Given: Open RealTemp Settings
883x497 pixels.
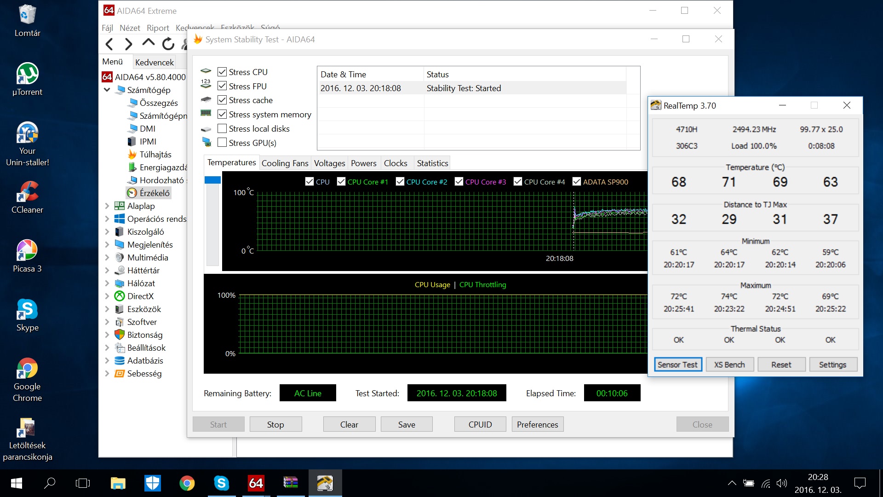Looking at the screenshot, I should [x=832, y=364].
